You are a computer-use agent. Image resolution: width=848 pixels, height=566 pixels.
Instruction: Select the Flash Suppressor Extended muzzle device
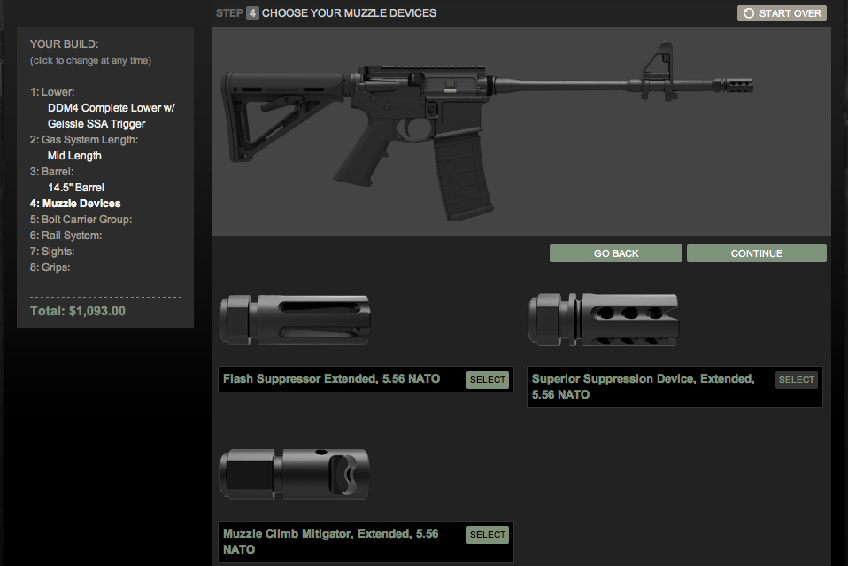[x=487, y=380]
